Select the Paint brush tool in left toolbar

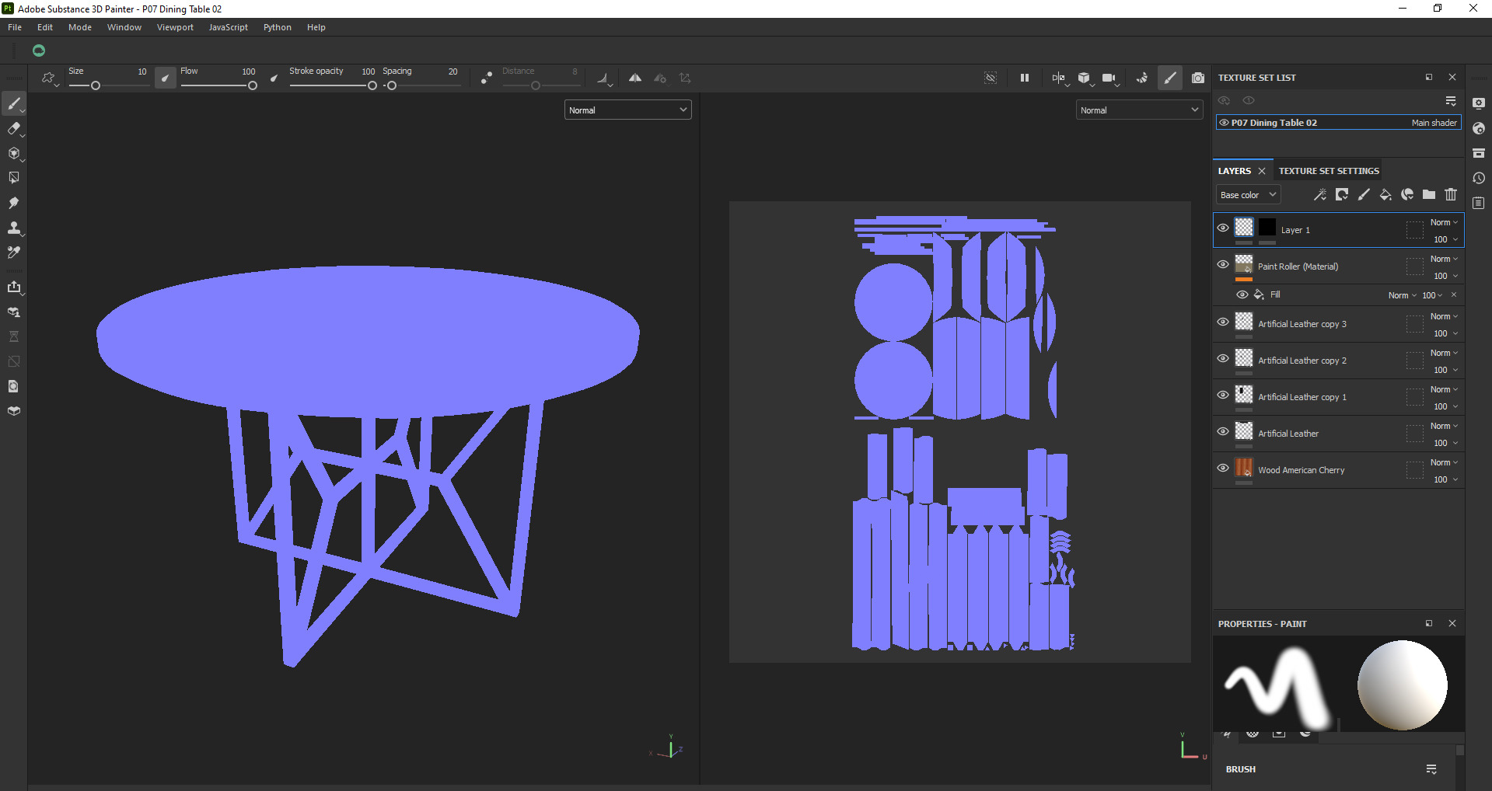click(x=14, y=103)
